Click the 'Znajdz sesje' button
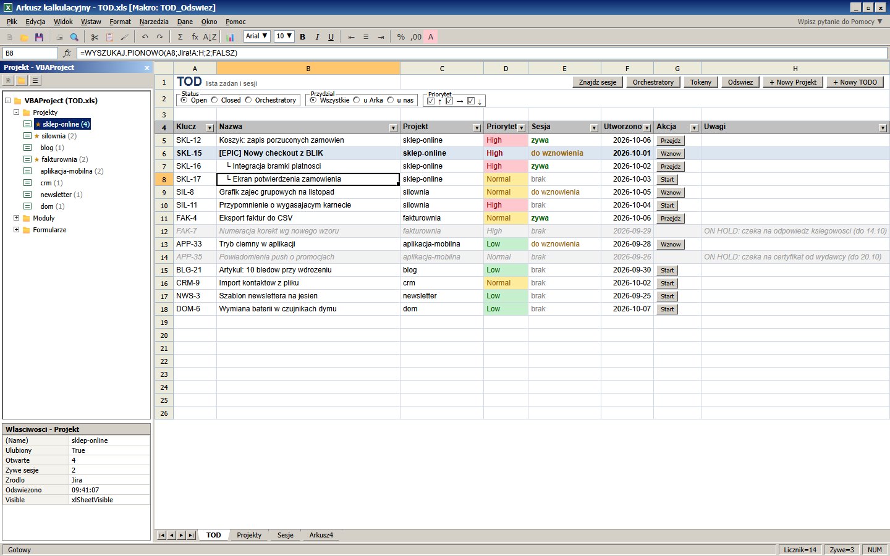This screenshot has height=556, width=890. click(598, 82)
